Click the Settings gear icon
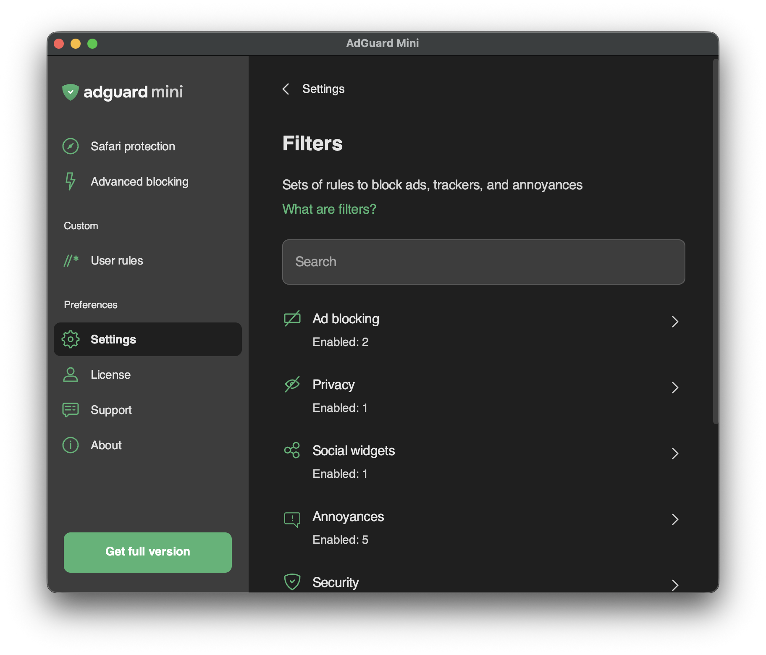The image size is (766, 655). click(x=71, y=339)
